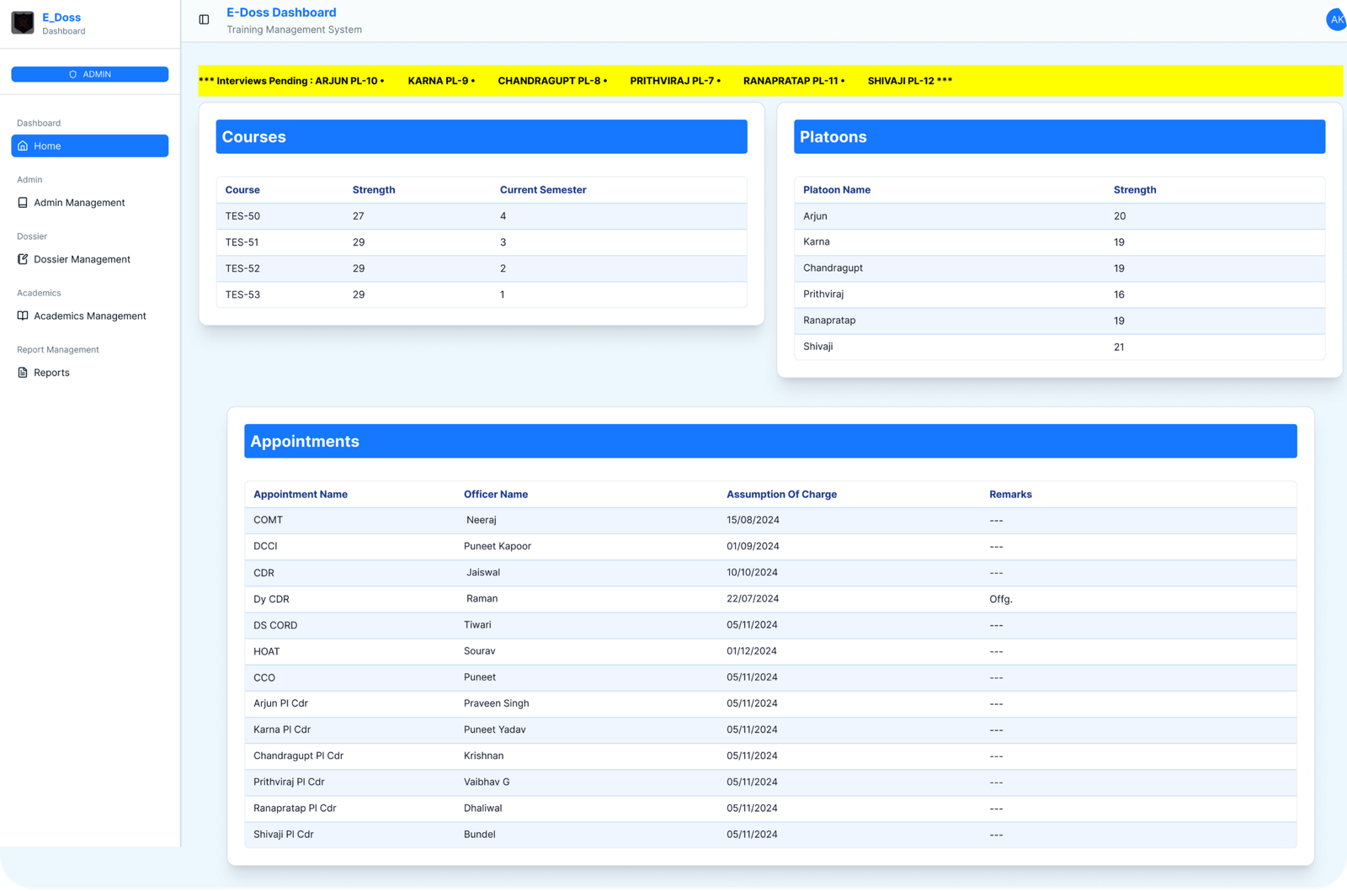Screen dimensions: 1347x891
Task: Click the shield icon in ADMIN badge
Action: point(73,75)
